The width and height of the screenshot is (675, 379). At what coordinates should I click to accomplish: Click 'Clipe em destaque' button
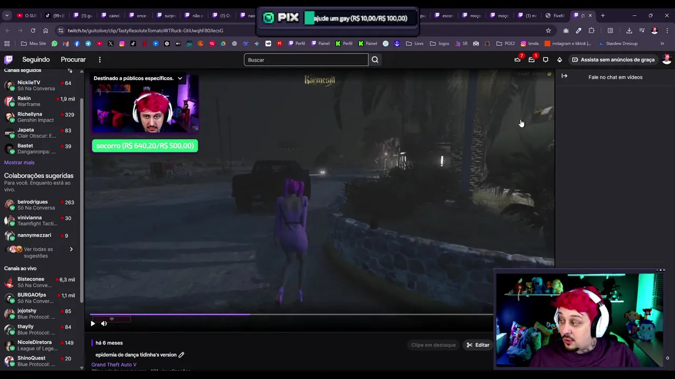click(x=433, y=345)
